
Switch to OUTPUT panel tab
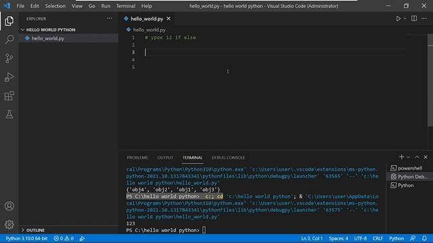[x=165, y=157]
